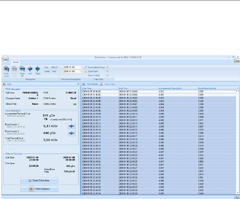Screen dimensions: 240x199
Task: Reset Dose Session 1 counter
Action: (71, 126)
